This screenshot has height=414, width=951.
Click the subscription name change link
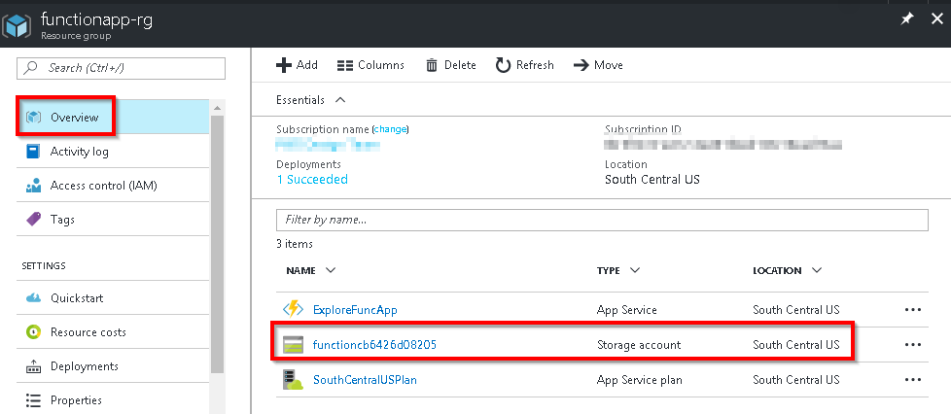pyautogui.click(x=390, y=129)
